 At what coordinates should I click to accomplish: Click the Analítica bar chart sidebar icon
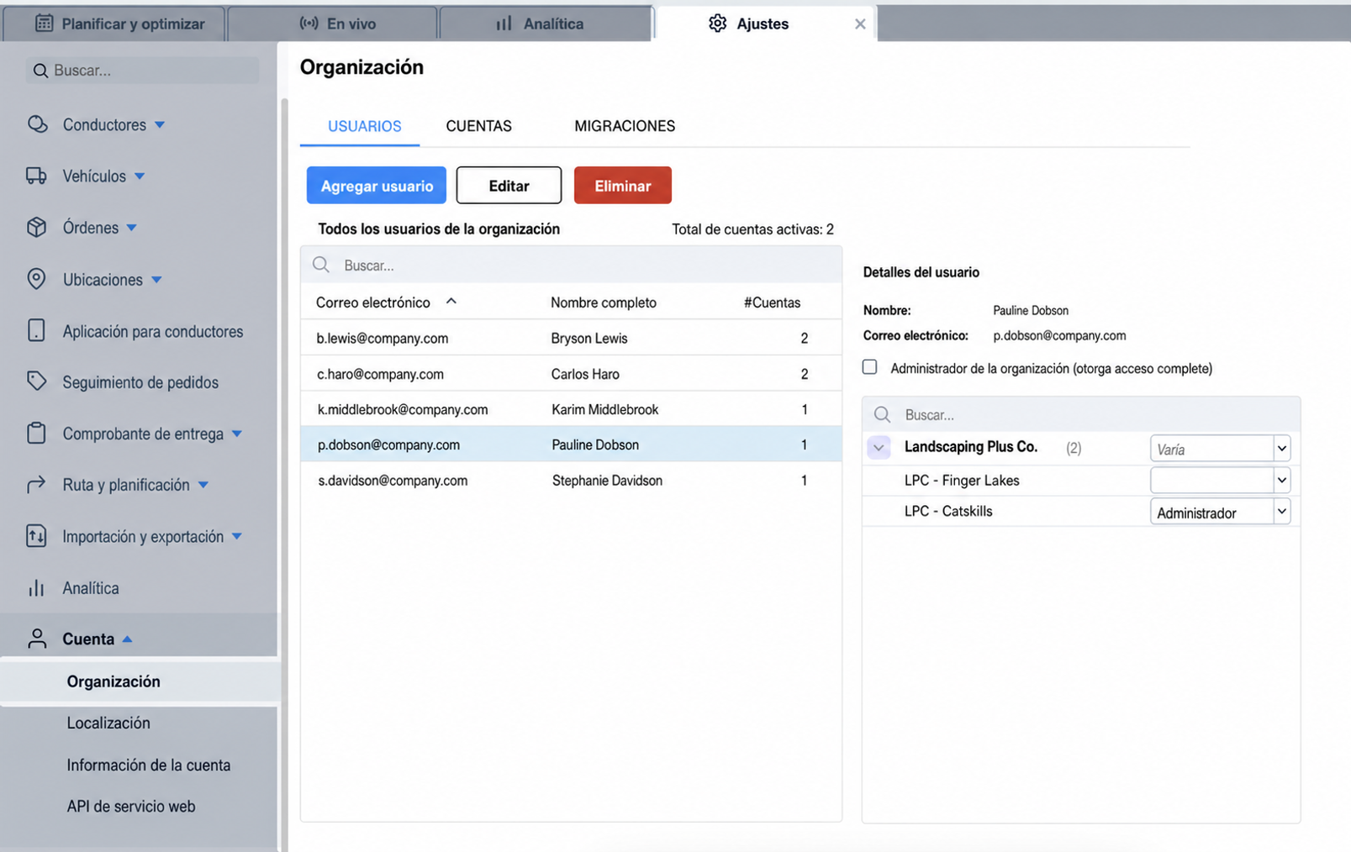tap(36, 588)
